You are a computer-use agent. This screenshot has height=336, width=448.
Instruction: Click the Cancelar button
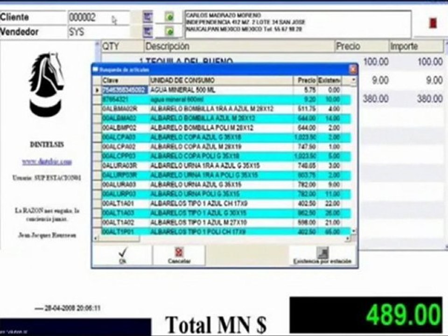click(x=179, y=255)
